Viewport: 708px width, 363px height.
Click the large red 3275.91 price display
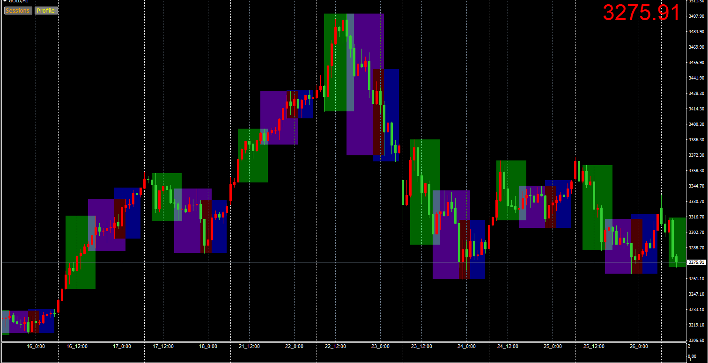pyautogui.click(x=641, y=13)
